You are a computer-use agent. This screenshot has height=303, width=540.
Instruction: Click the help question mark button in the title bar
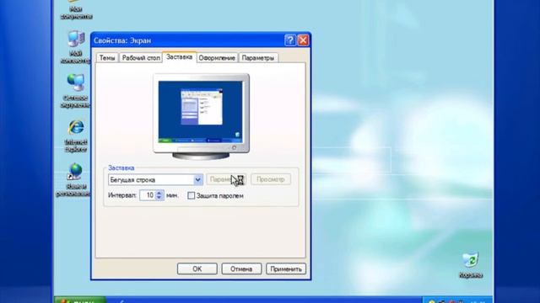pyautogui.click(x=290, y=40)
